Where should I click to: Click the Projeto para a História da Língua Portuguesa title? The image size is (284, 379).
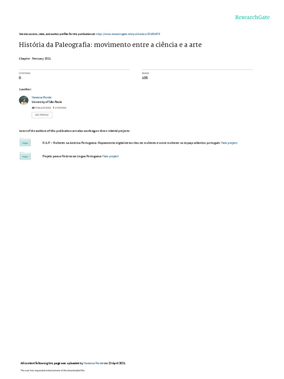pyautogui.click(x=72, y=157)
